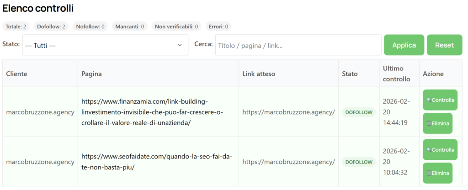Click expected link marcobruzzone.agency in second row
This screenshot has width=468, height=190.
click(288, 162)
